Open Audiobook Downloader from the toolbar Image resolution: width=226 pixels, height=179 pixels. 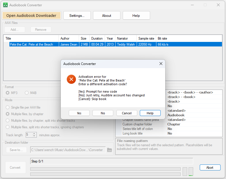[31, 16]
